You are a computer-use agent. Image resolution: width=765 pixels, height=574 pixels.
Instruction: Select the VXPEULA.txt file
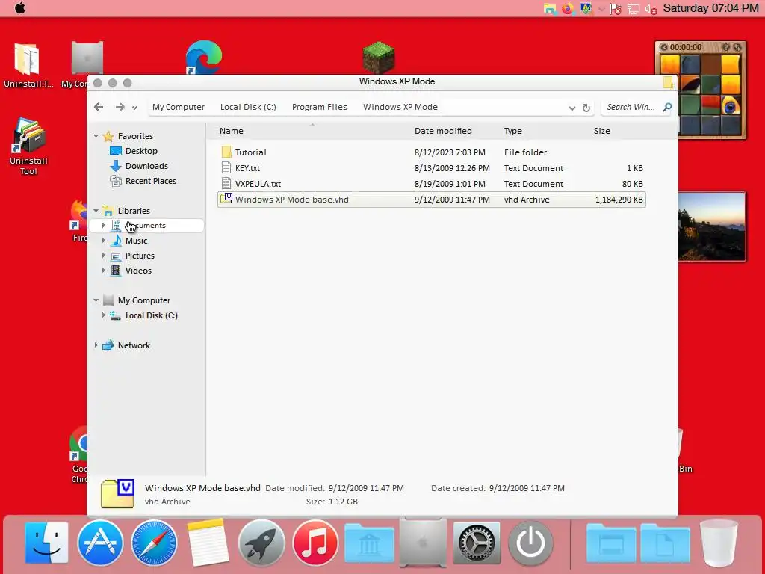[x=431, y=184]
